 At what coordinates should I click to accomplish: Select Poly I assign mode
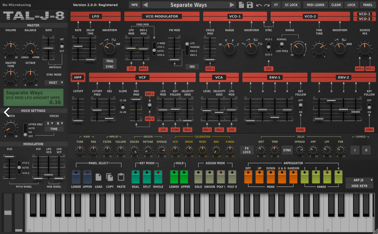(221, 177)
